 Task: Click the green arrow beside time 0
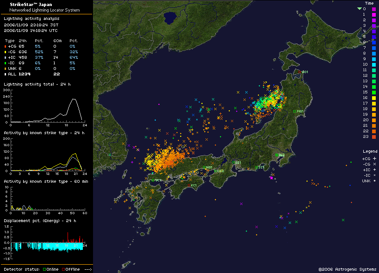(x=359, y=9)
